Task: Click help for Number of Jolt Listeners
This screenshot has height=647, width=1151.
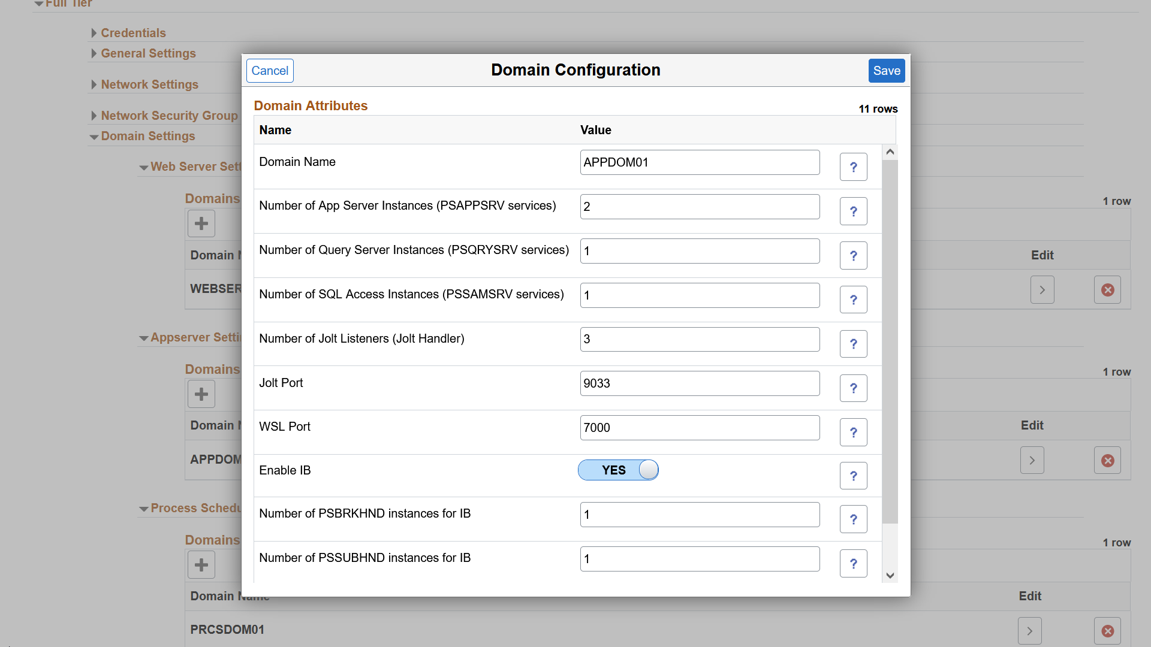Action: (853, 344)
